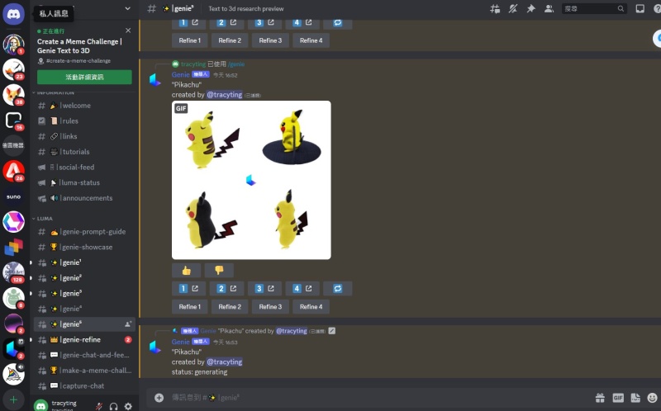Screen dimensions: 661x411
Task: Open Pikachu variant 2 external link
Action: coord(226,289)
